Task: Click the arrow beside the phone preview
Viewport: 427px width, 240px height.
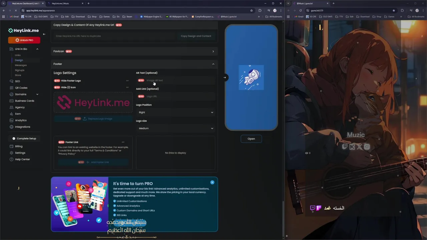Action: click(x=225, y=78)
